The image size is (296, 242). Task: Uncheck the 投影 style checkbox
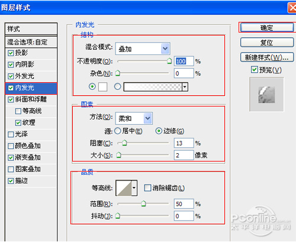coord(11,53)
